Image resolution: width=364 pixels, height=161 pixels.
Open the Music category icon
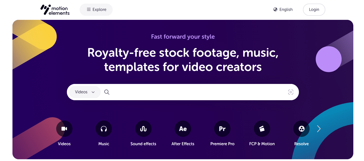click(x=104, y=129)
